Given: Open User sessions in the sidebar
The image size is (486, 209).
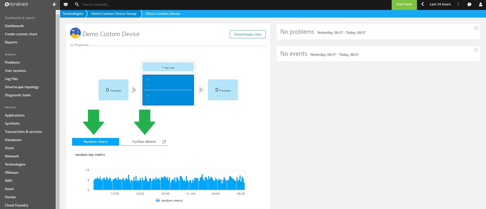Looking at the screenshot, I should point(15,71).
